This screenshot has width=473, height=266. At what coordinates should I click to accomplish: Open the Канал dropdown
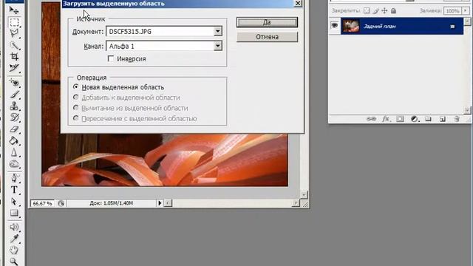coord(218,46)
